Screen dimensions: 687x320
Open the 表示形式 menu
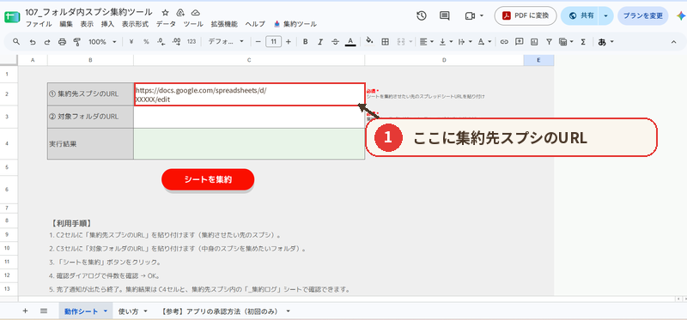[x=135, y=24]
